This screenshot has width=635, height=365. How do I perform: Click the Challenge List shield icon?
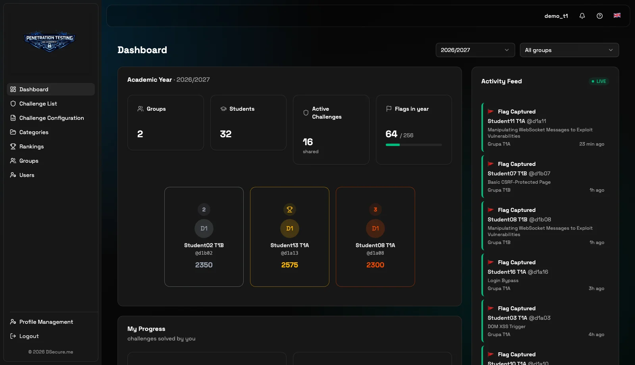click(13, 104)
